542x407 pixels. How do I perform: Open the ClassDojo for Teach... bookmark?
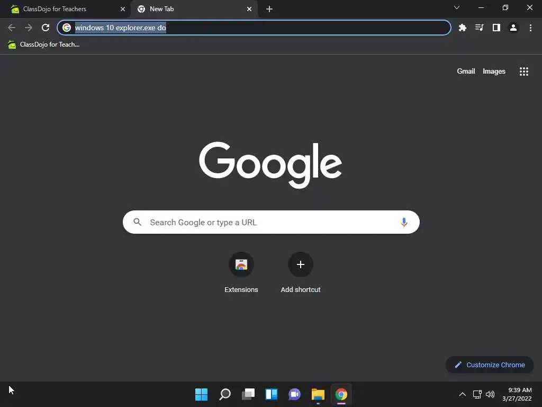[43, 45]
